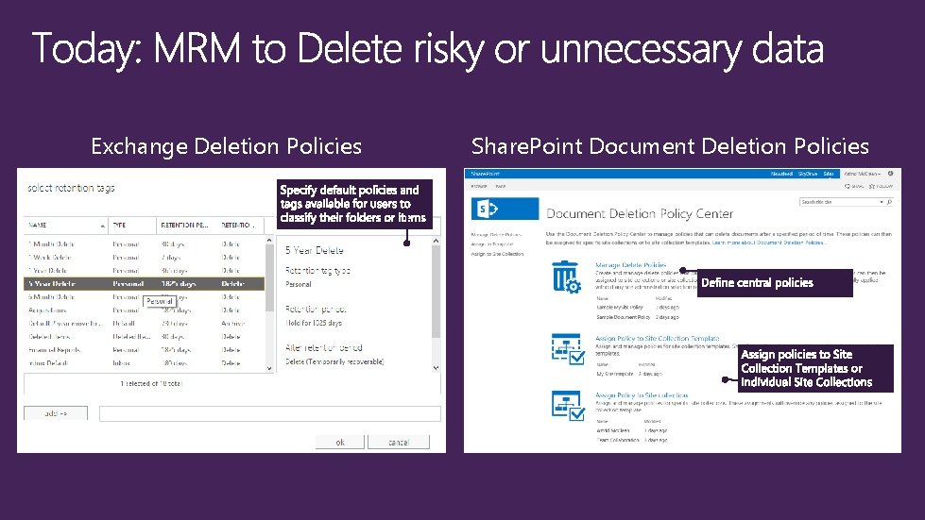Click the down arrow of the tag details pane scrollbar
Viewport: 925px width, 520px height.
coord(436,367)
